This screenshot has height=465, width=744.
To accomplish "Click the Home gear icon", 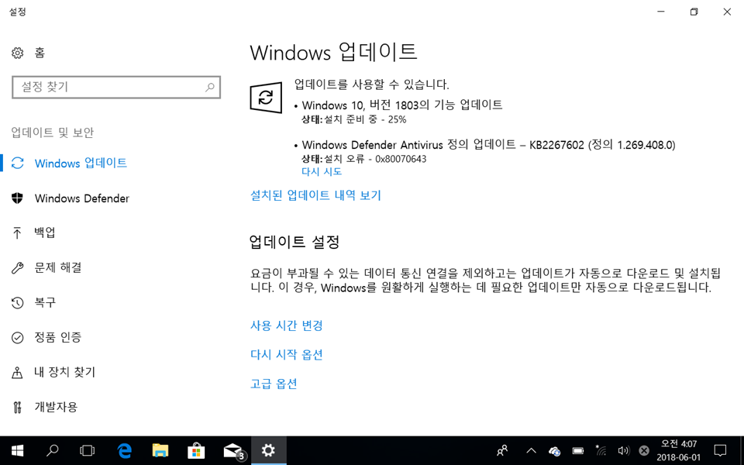I will pyautogui.click(x=18, y=53).
